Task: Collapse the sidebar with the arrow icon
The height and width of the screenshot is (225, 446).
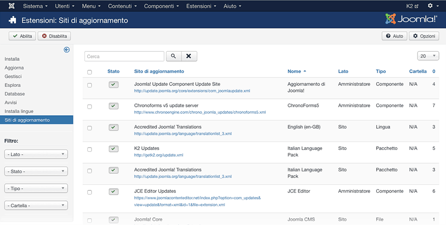Action: tap(67, 50)
